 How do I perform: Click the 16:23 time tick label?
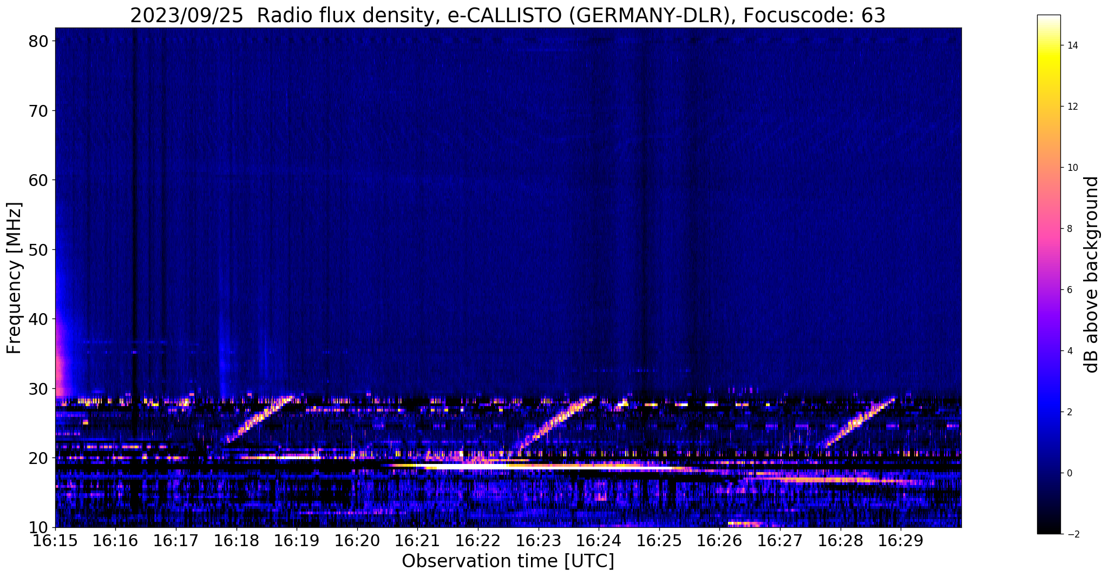pos(539,541)
